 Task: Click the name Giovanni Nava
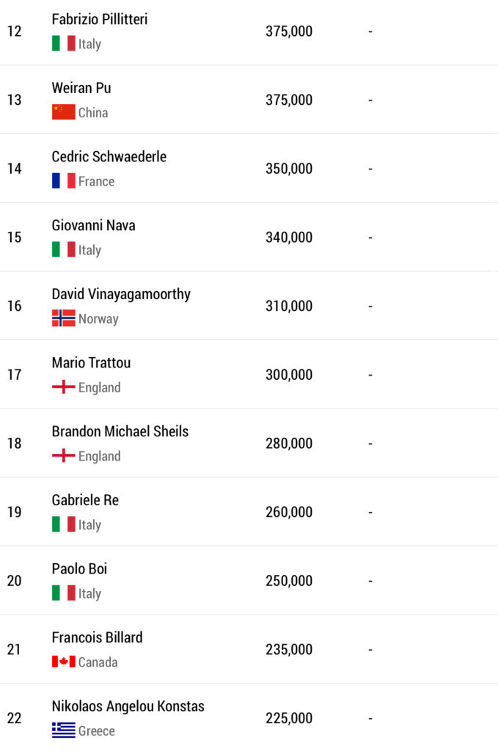tap(94, 225)
